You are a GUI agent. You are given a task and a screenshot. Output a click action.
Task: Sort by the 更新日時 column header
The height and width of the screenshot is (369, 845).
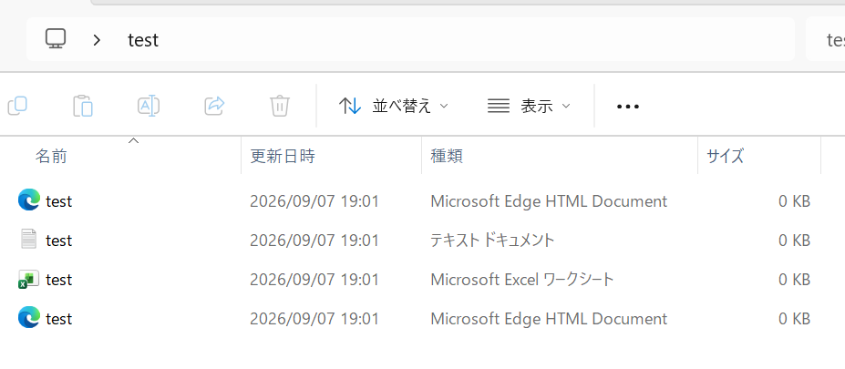click(x=332, y=156)
